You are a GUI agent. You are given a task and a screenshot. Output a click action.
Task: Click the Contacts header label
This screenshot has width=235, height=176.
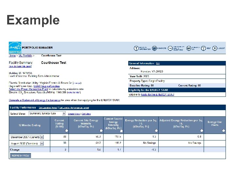[x=162, y=48]
